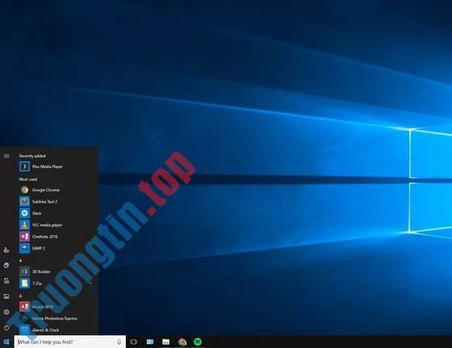Expand the Start menu hamburger button
452x348 pixels.
pyautogui.click(x=6, y=156)
